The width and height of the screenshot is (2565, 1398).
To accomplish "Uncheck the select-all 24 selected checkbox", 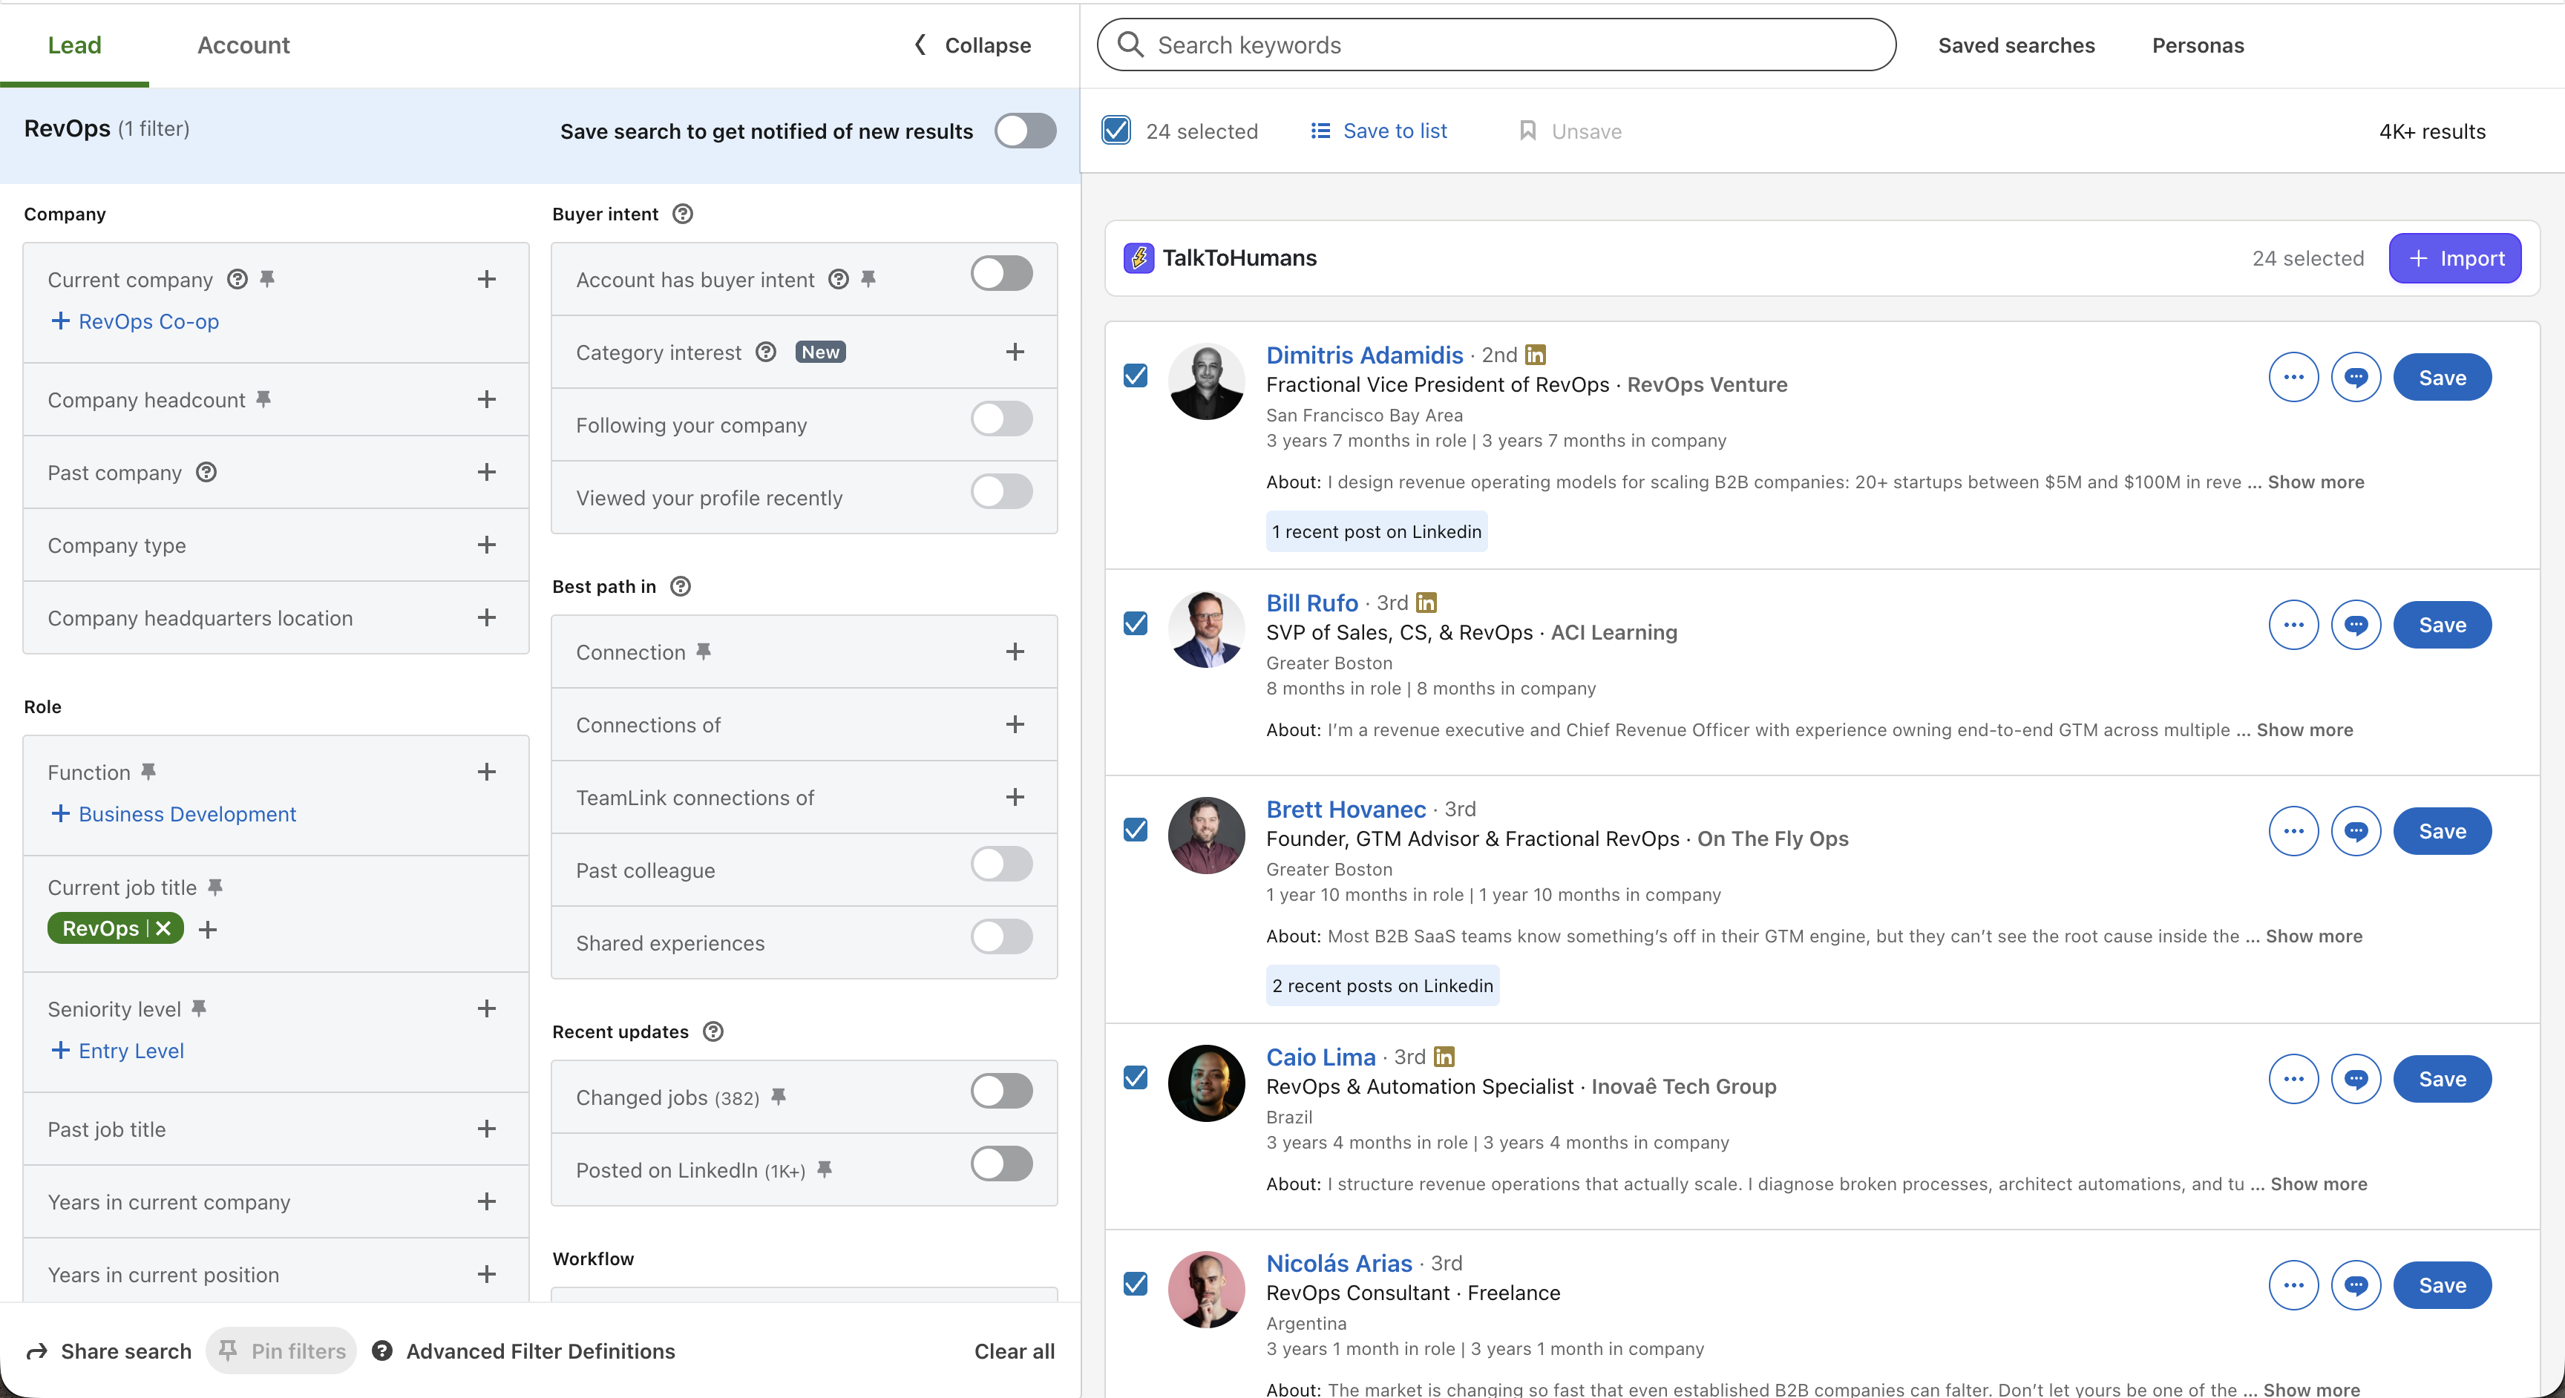I will click(1116, 131).
